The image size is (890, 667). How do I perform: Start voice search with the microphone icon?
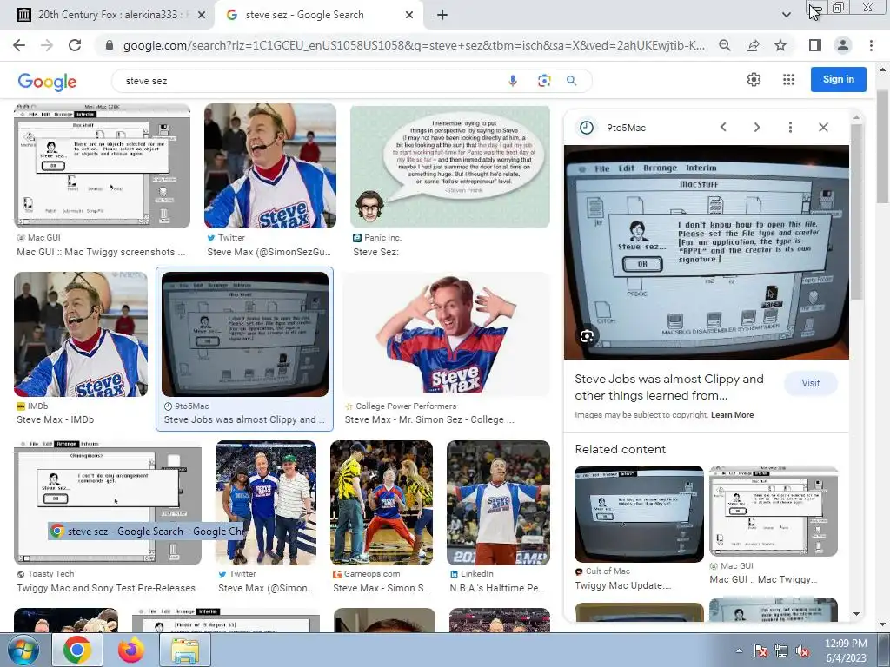click(x=513, y=81)
